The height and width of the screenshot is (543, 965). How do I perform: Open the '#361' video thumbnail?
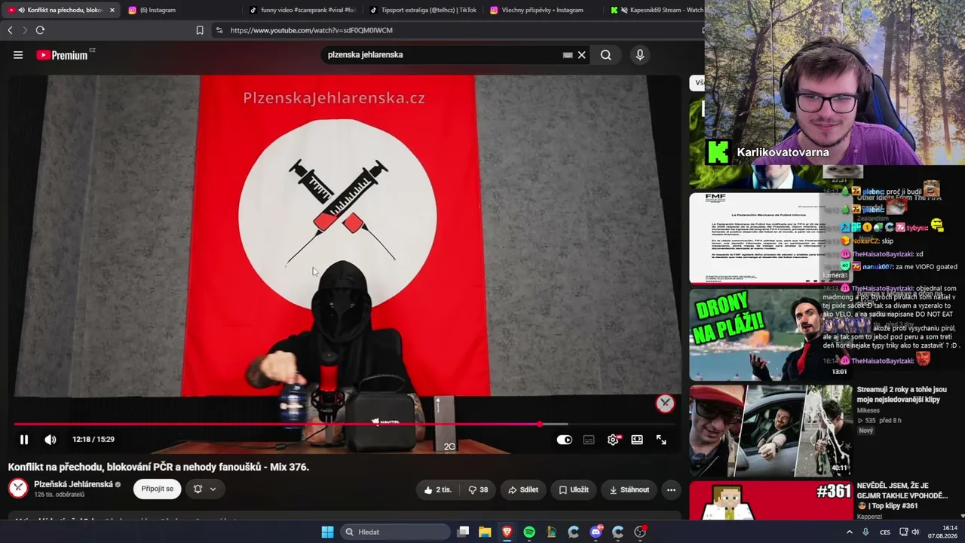[x=770, y=502]
